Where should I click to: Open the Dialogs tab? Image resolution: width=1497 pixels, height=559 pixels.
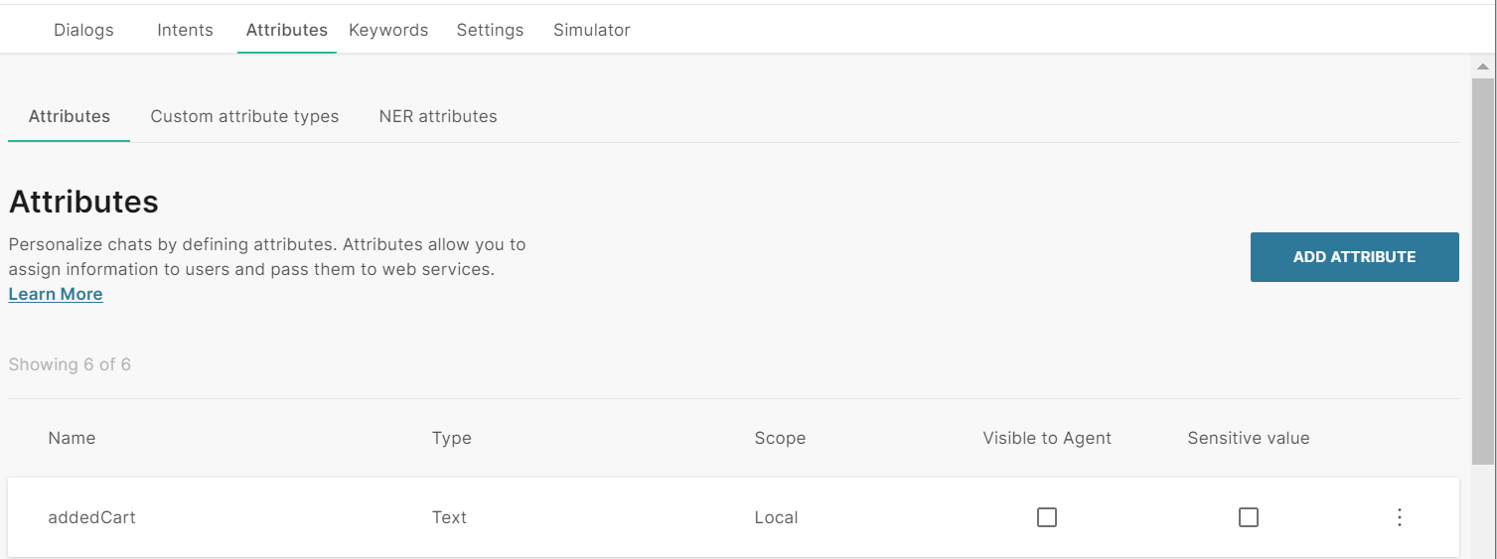tap(83, 30)
